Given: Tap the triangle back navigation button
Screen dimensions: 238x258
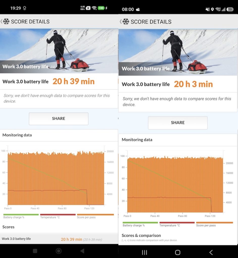Looking at the screenshot, I should point(82,251).
